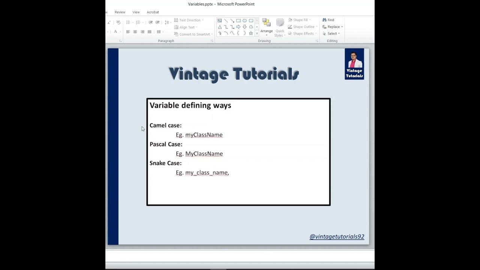This screenshot has height=270, width=480.
Task: Select the Freeform scribble shape
Action: (220, 33)
